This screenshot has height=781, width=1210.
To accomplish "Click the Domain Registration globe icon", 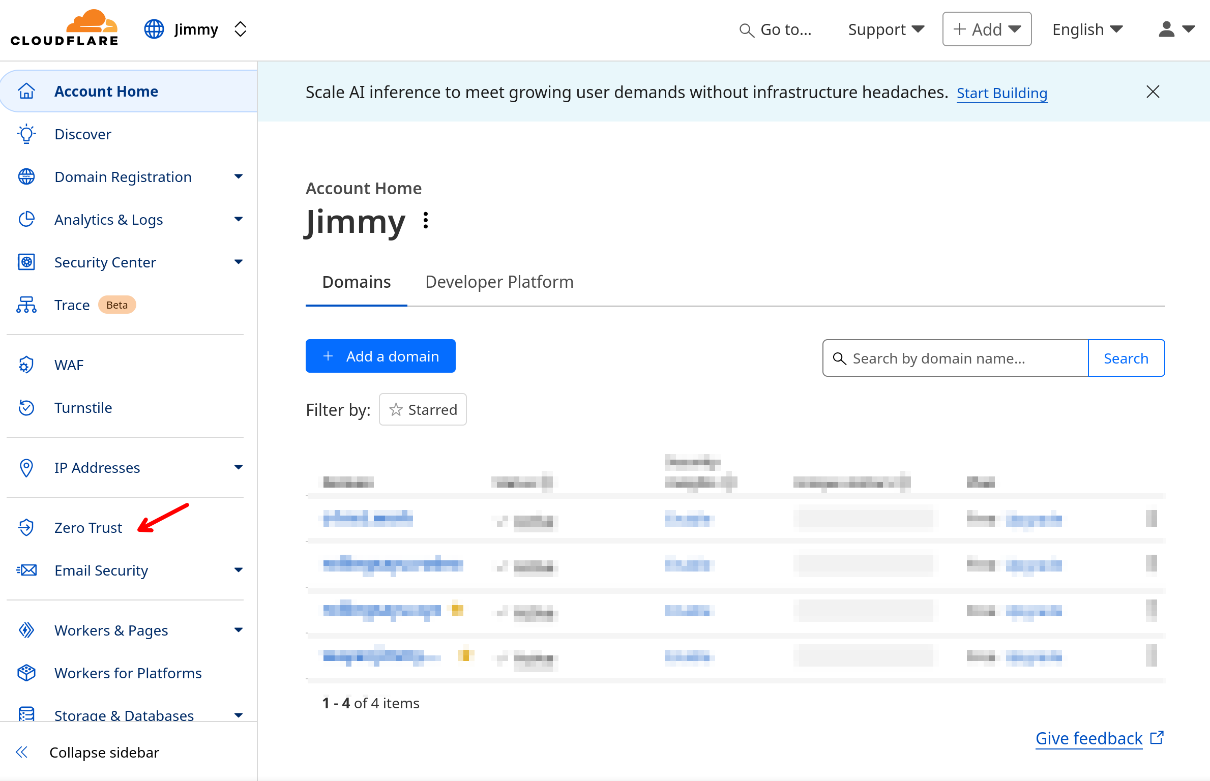I will 26,176.
